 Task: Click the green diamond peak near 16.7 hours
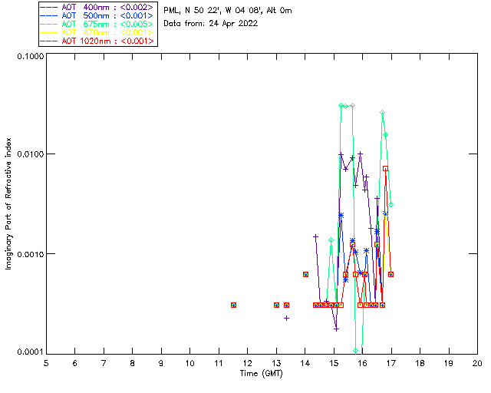[x=382, y=112]
